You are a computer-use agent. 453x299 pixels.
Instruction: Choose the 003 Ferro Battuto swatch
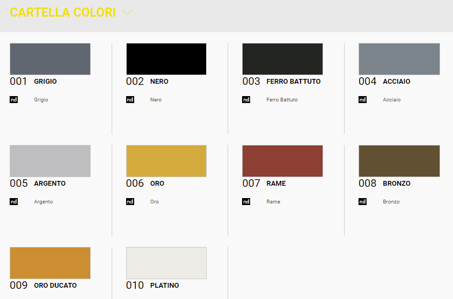(282, 59)
